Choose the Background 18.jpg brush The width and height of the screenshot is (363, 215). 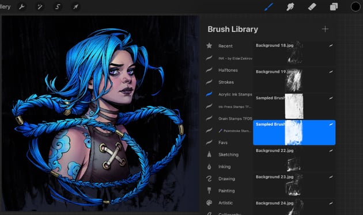(294, 53)
